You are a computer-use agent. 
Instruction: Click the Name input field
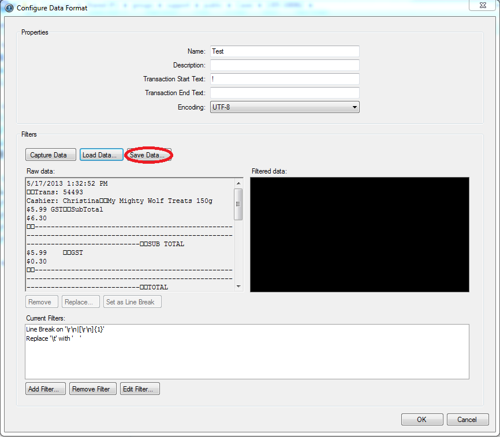click(x=285, y=51)
